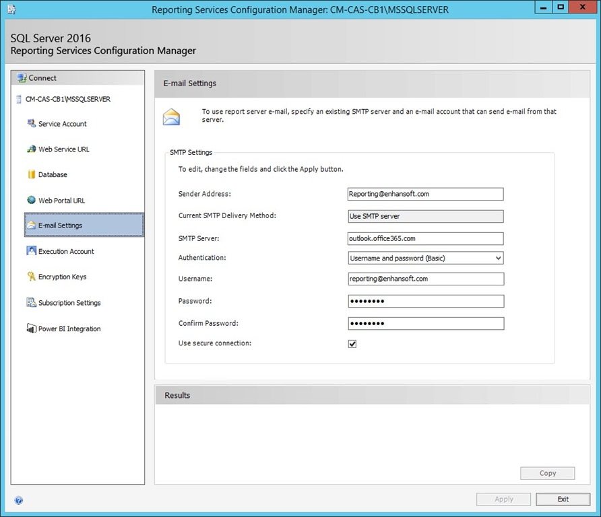Open the Service Account page

[63, 124]
